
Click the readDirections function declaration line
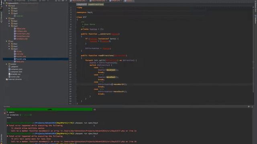(x=104, y=56)
